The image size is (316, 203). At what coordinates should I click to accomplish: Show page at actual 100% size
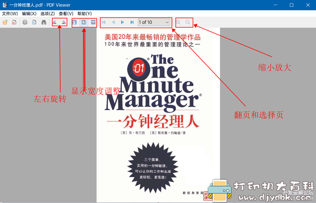(93, 22)
